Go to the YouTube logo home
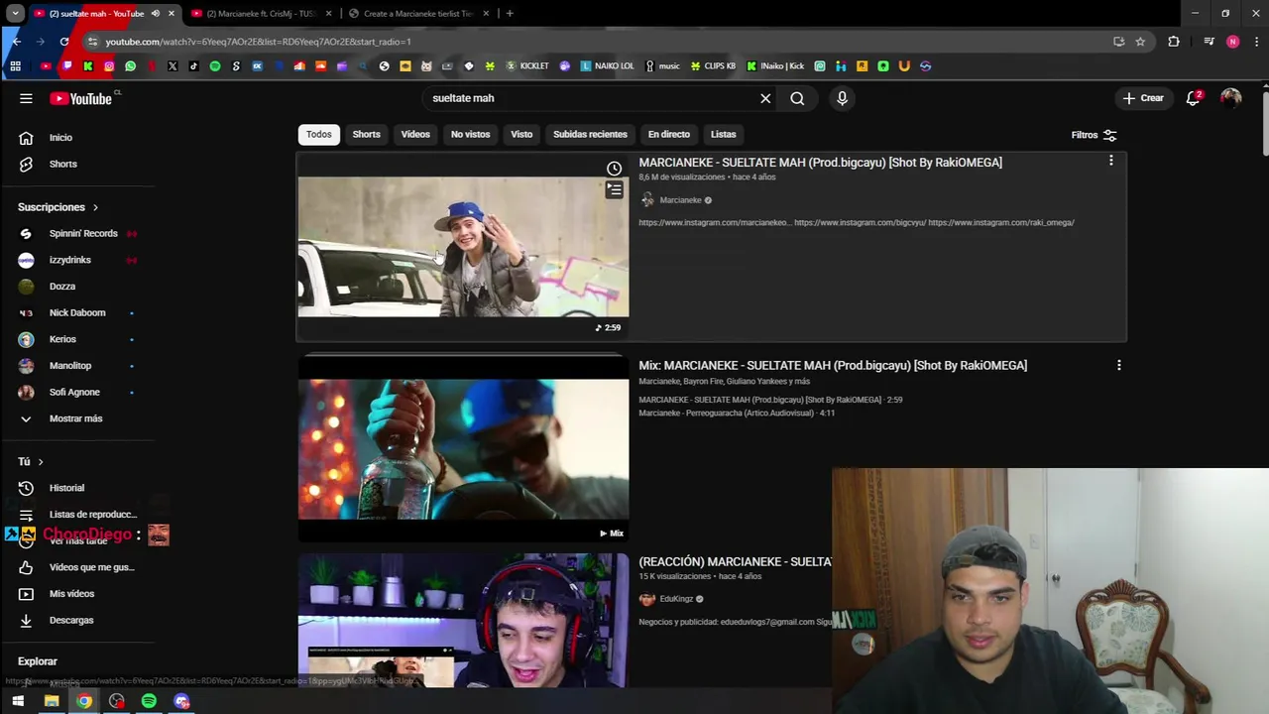This screenshot has height=714, width=1269. point(81,98)
